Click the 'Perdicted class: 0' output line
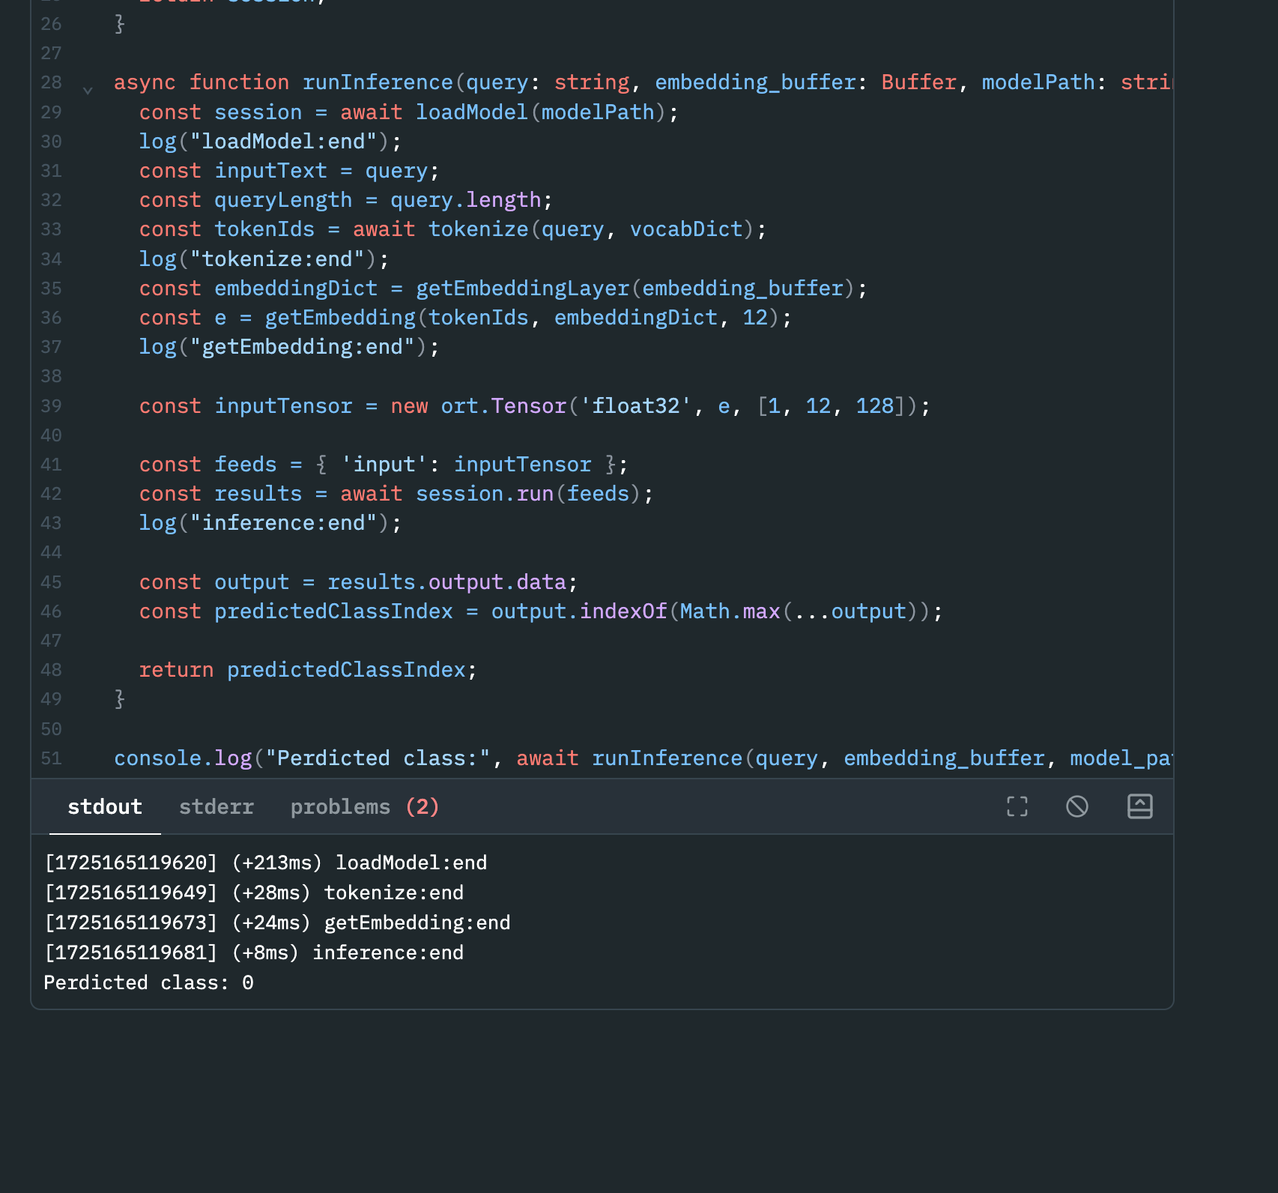The height and width of the screenshot is (1193, 1278). [148, 982]
